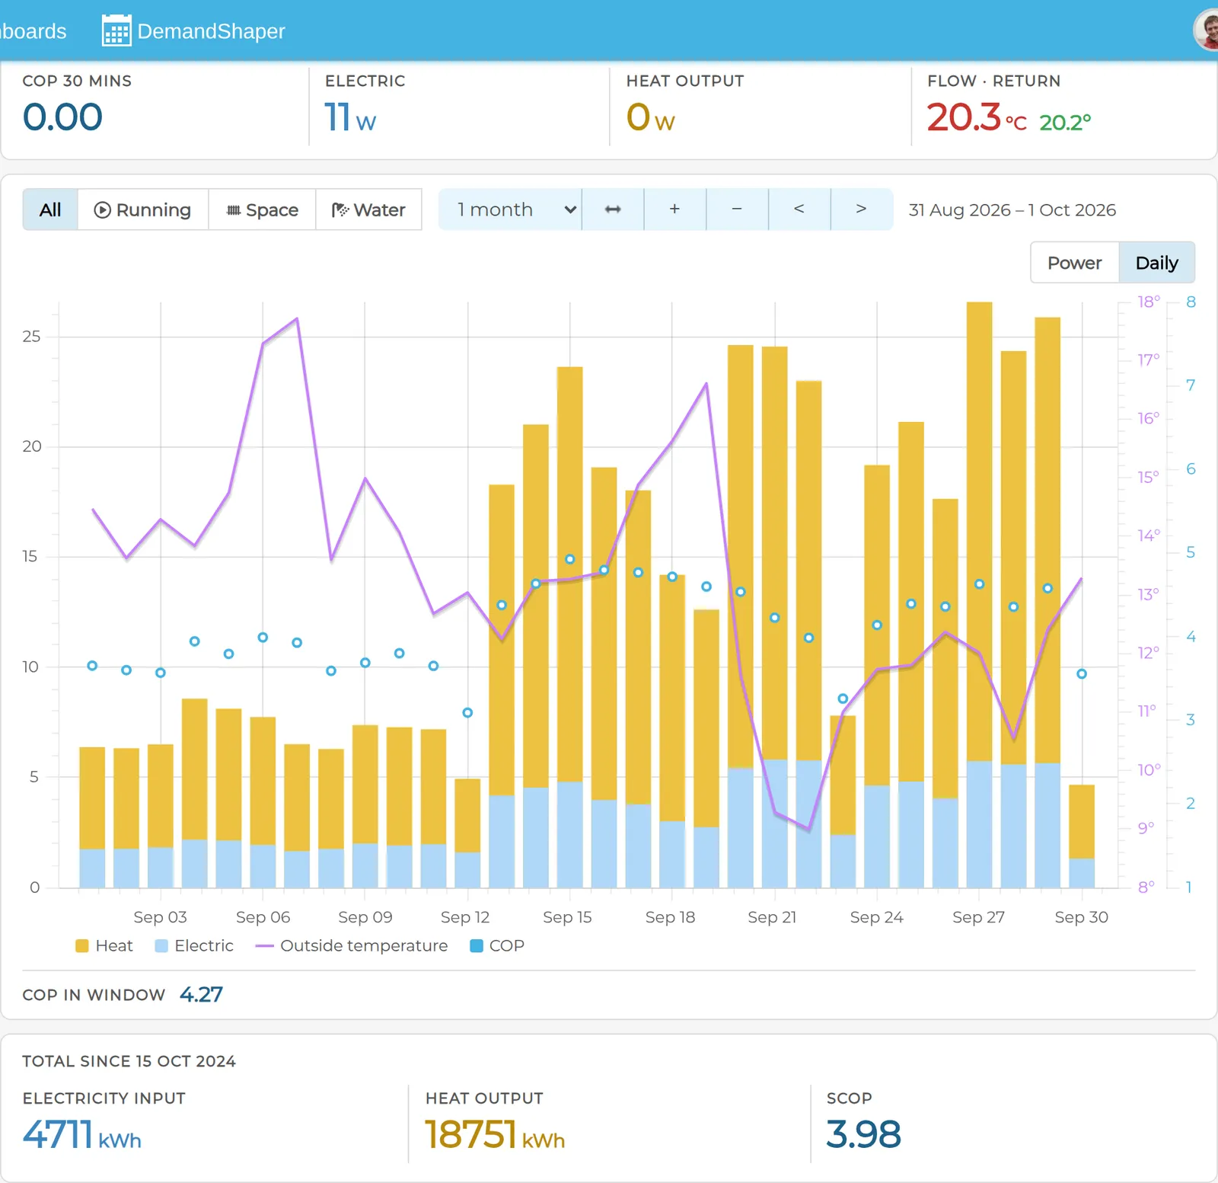This screenshot has height=1183, width=1218.
Task: Click the Sep 15 axis label
Action: (567, 917)
